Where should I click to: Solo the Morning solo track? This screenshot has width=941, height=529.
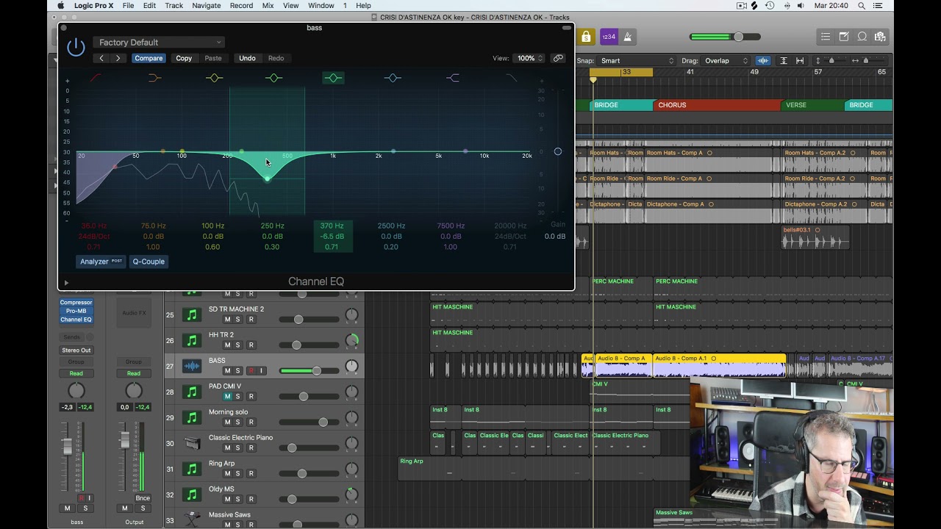pyautogui.click(x=237, y=422)
